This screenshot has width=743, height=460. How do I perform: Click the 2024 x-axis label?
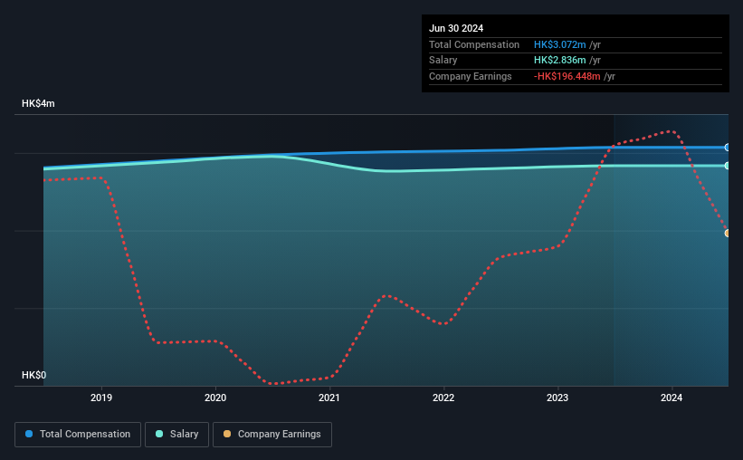[x=672, y=398]
